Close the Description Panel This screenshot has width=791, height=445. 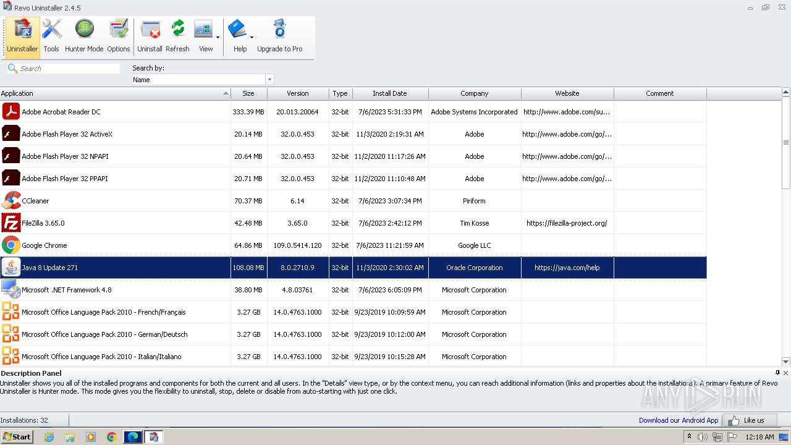[786, 373]
